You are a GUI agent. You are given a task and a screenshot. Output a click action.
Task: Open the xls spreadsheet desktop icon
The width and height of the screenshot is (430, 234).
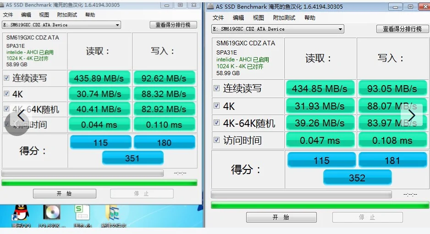pos(82,216)
